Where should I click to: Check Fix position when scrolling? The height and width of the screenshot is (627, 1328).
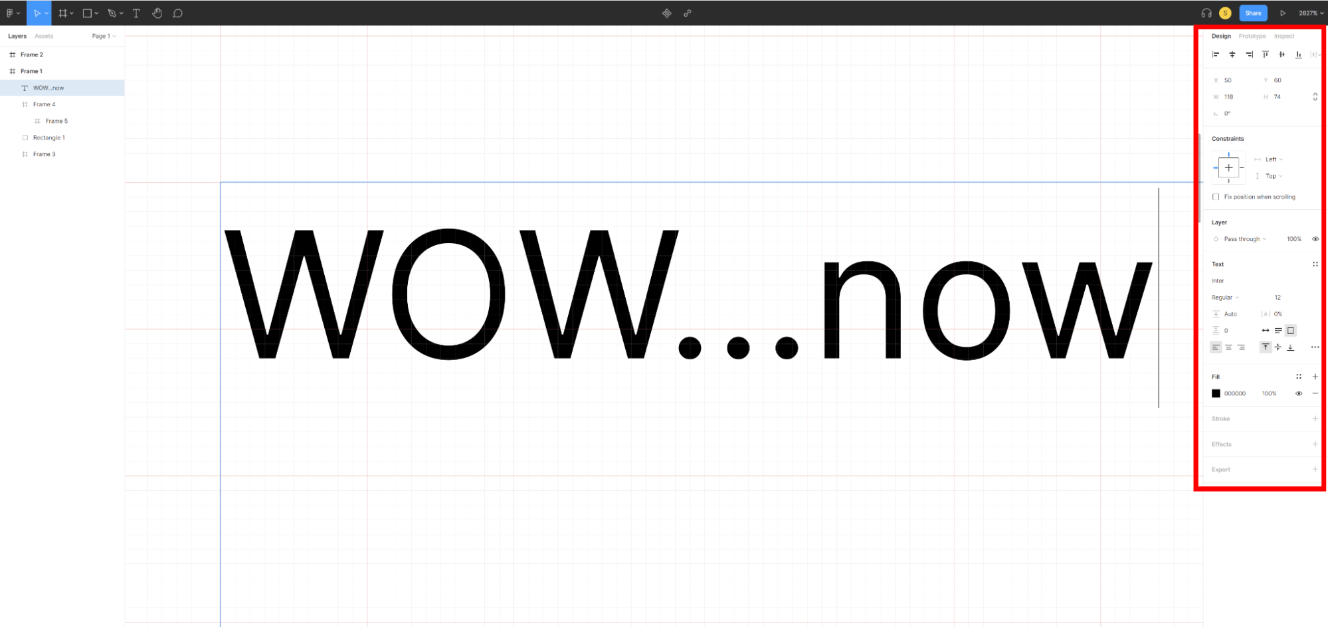tap(1216, 197)
